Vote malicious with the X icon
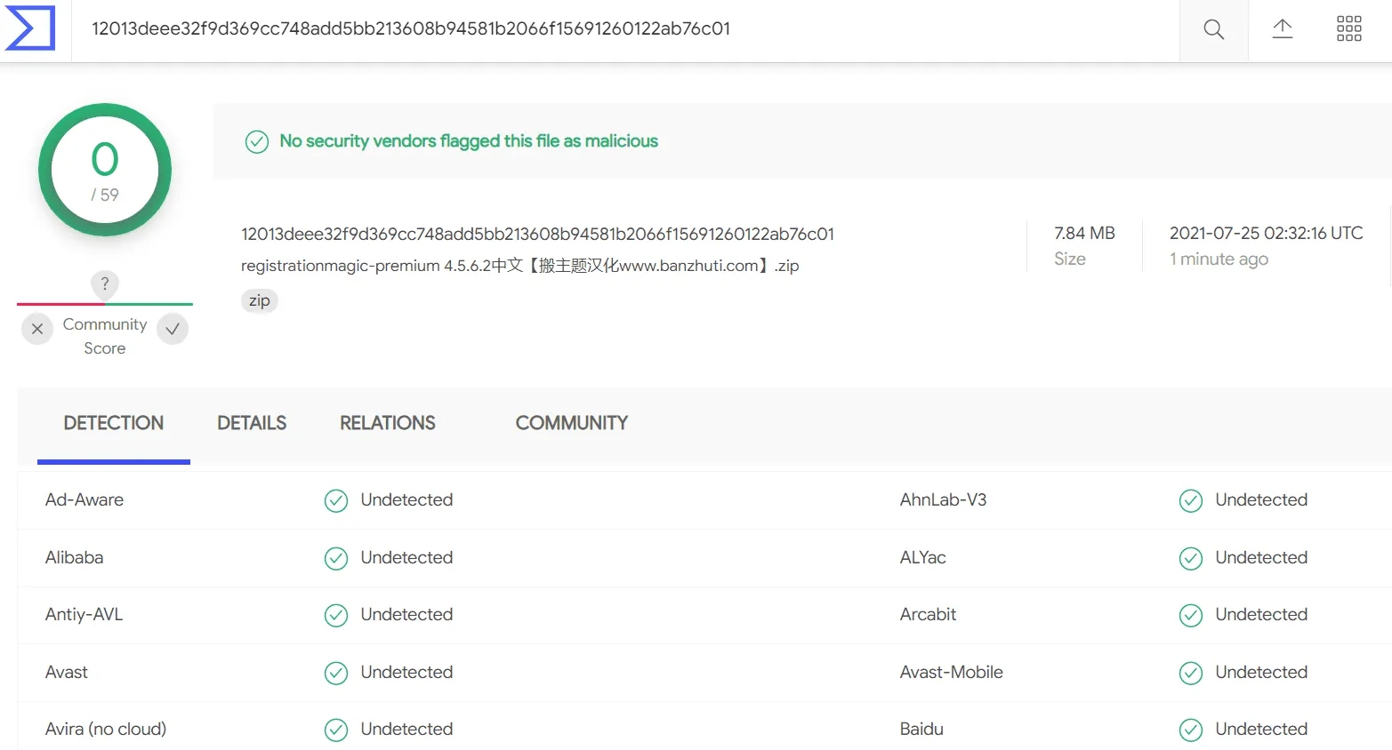Screen dimensions: 1392x750 (x=37, y=329)
